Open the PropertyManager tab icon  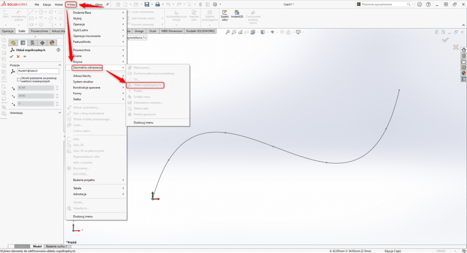coord(23,43)
